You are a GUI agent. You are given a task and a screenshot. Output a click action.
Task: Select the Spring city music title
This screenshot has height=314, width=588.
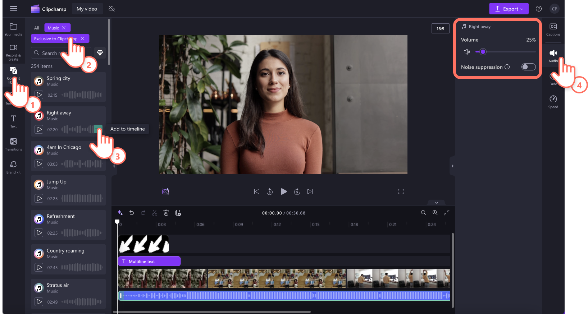(58, 78)
